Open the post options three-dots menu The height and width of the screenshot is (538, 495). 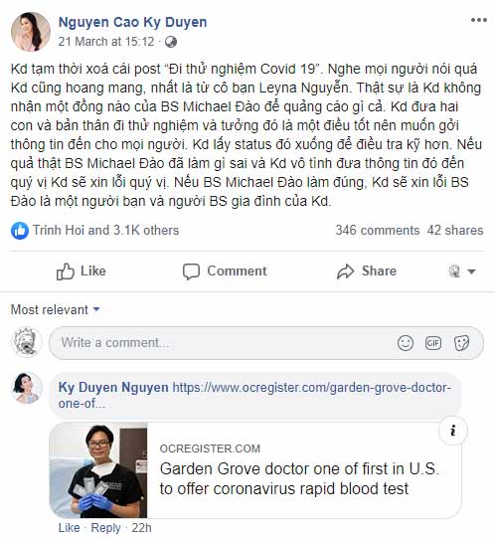point(479,20)
